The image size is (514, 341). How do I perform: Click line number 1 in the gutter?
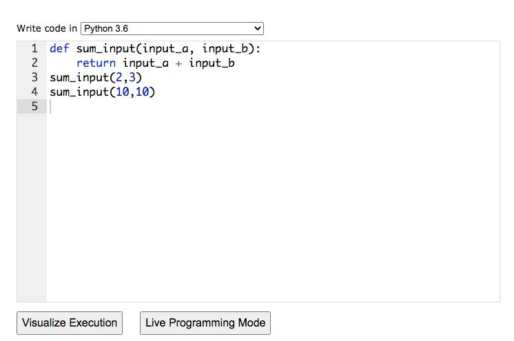[x=34, y=49]
